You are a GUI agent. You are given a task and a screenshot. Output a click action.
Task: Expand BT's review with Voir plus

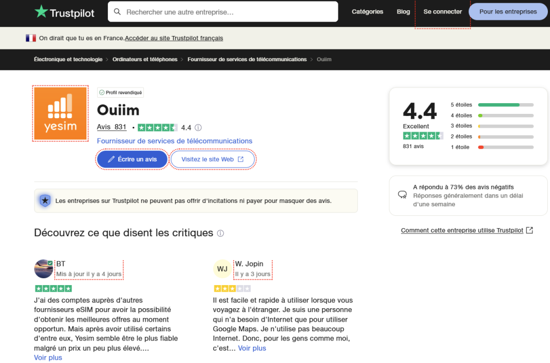point(48,358)
